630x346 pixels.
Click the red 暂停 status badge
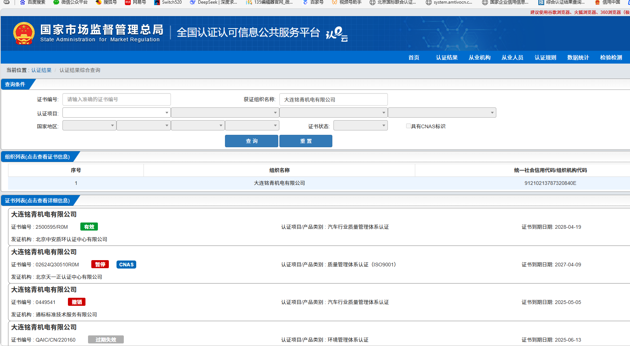(100, 265)
